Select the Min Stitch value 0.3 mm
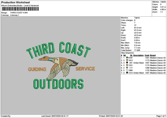This screenshot has height=118, width=167. (x=137, y=45)
